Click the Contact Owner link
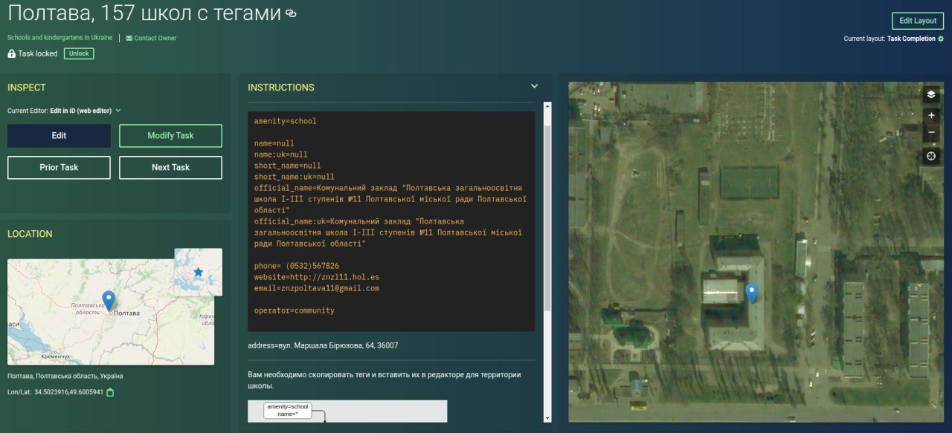This screenshot has height=433, width=952. [155, 38]
